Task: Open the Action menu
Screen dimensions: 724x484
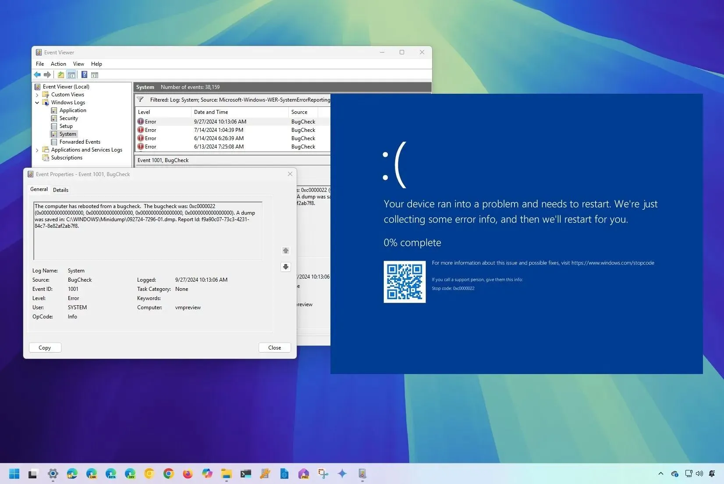Action: click(58, 64)
